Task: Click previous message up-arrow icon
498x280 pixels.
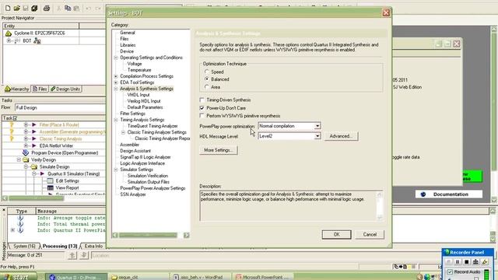Action: coord(72,255)
